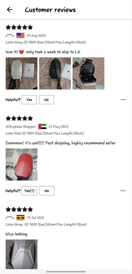Screen dimensions: 132x274
Task: Tap the bottom home gesture bar
Action: coord(66,272)
